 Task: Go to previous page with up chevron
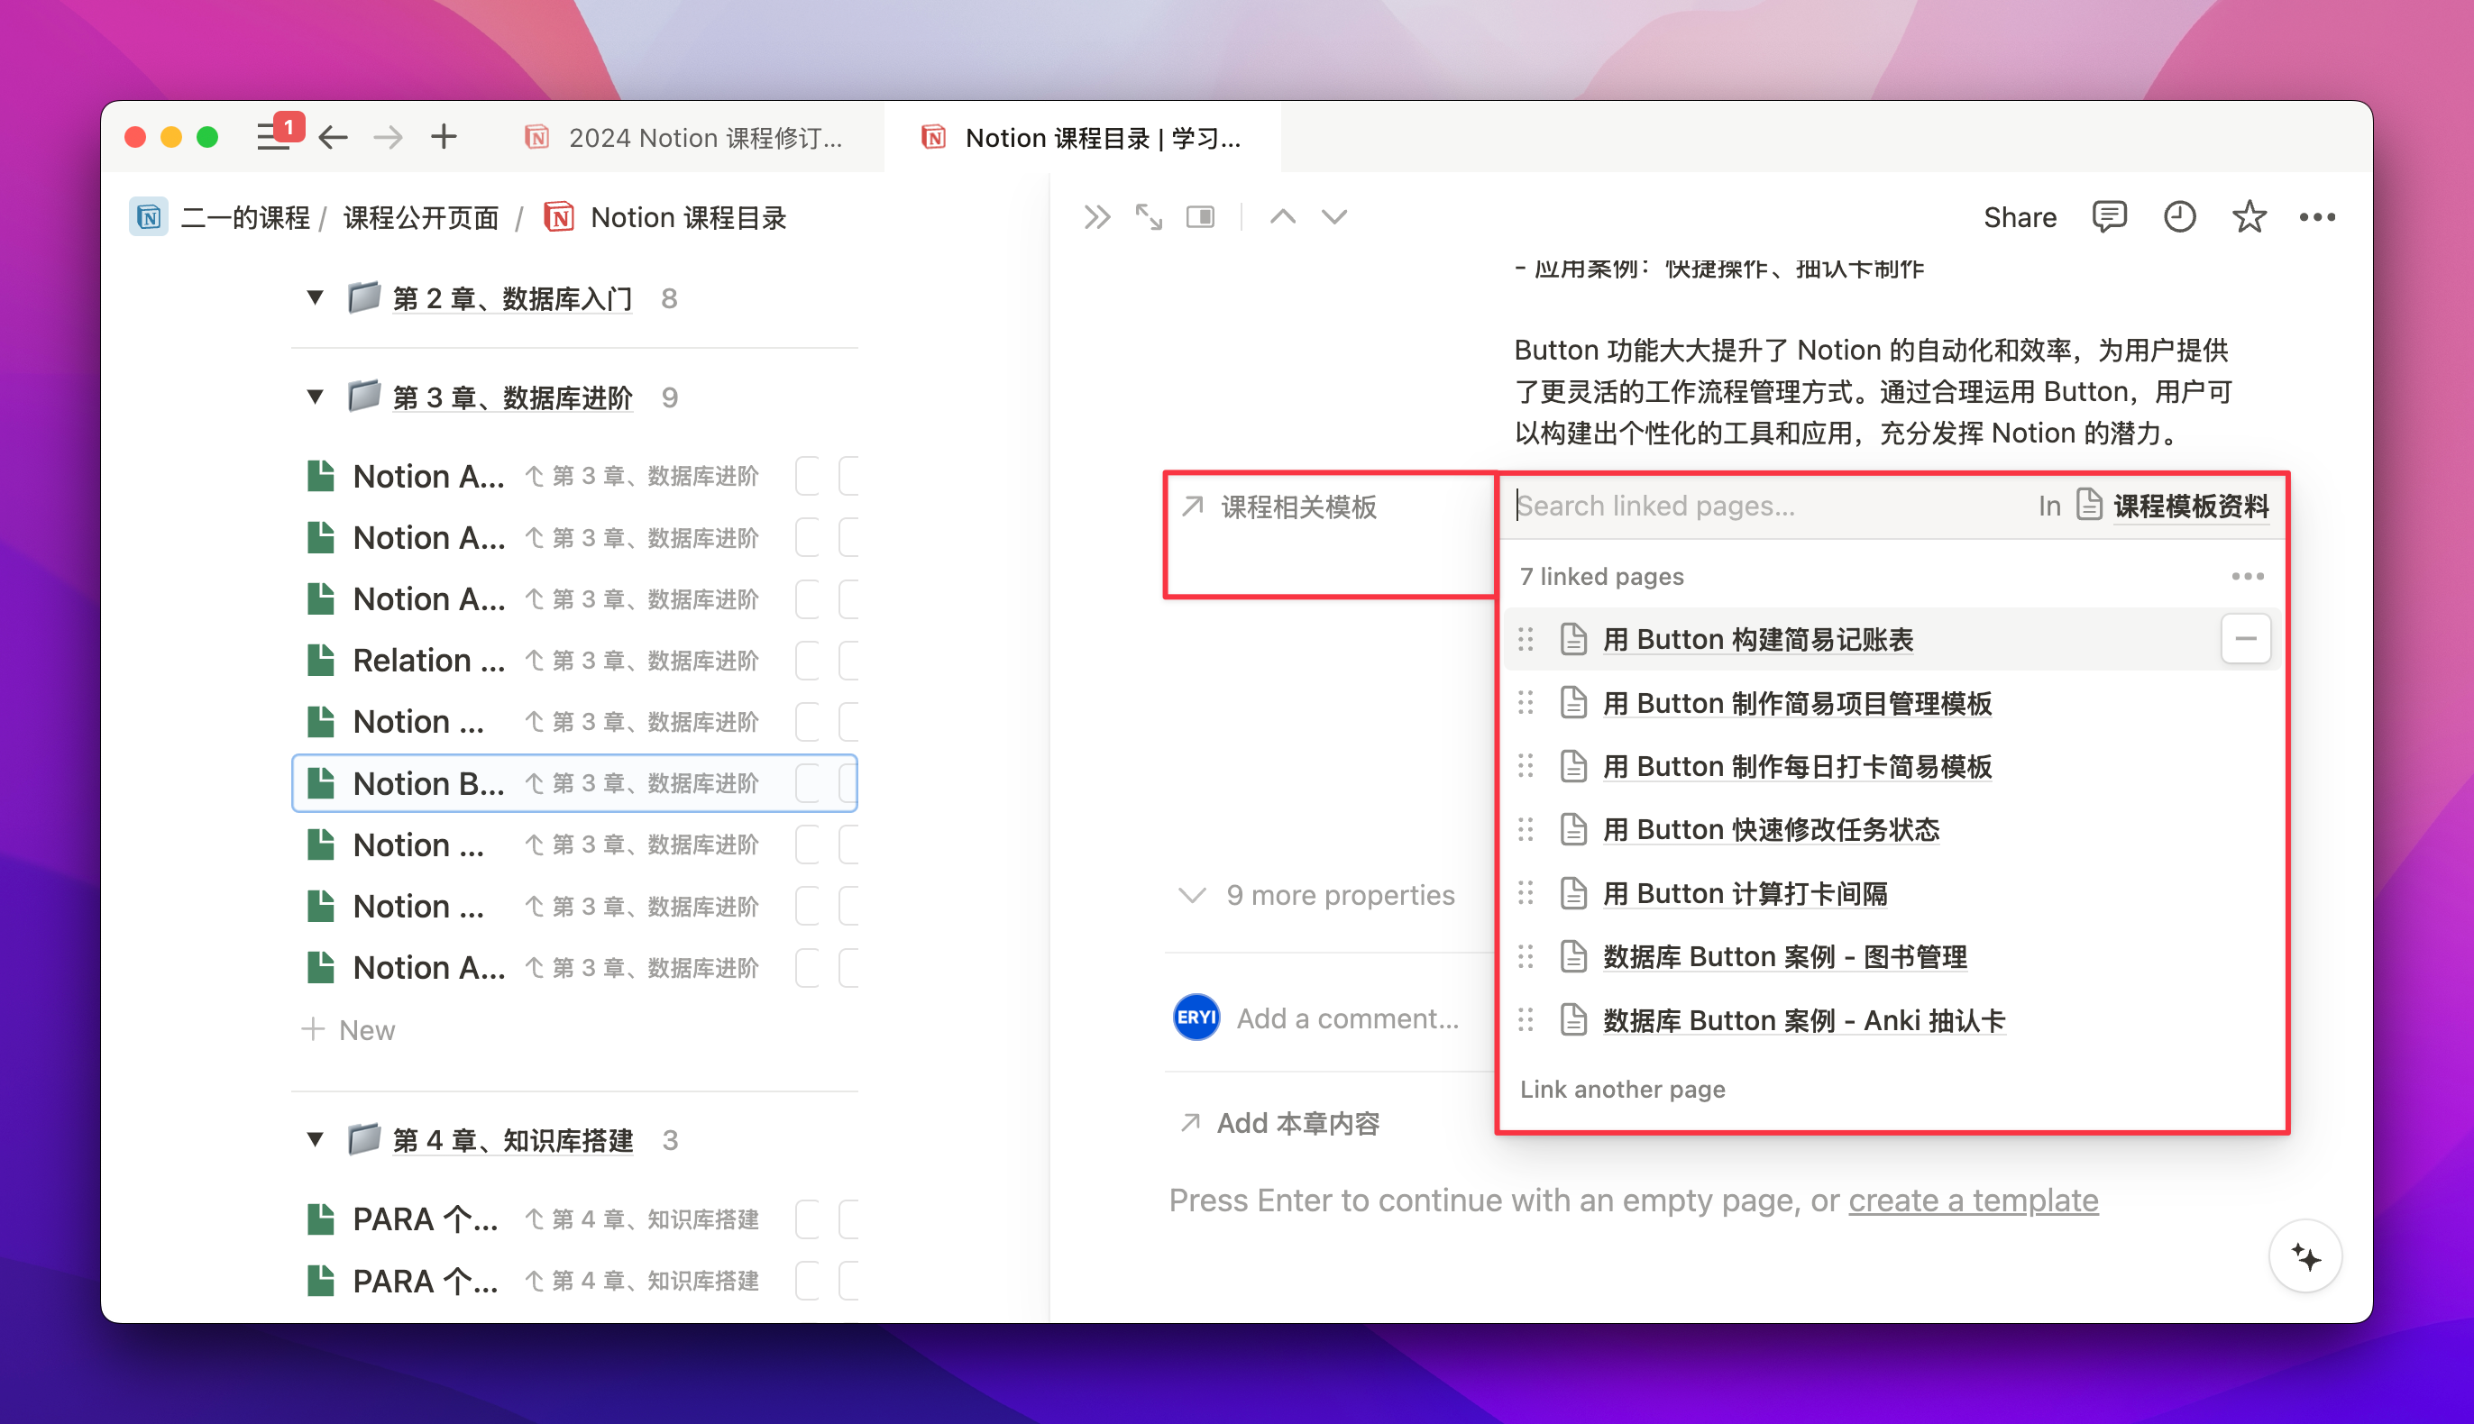click(1282, 216)
